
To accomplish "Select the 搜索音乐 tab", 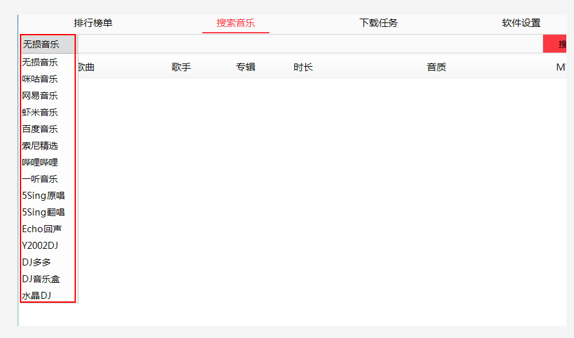I will (235, 23).
